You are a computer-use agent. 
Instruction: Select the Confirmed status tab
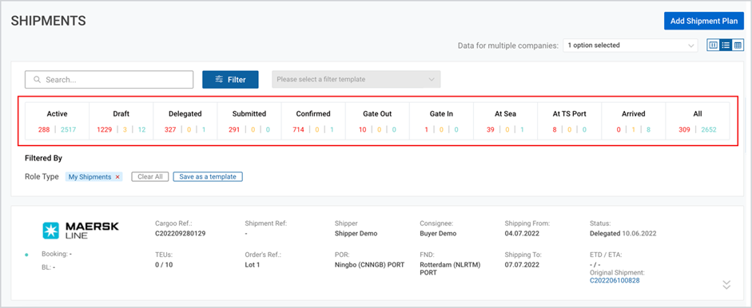tap(313, 121)
